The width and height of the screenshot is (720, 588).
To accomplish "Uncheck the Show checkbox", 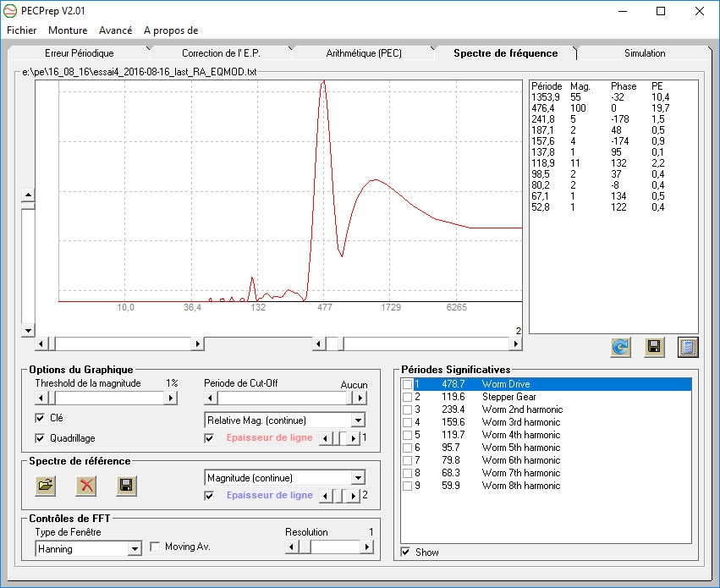I will click(405, 552).
